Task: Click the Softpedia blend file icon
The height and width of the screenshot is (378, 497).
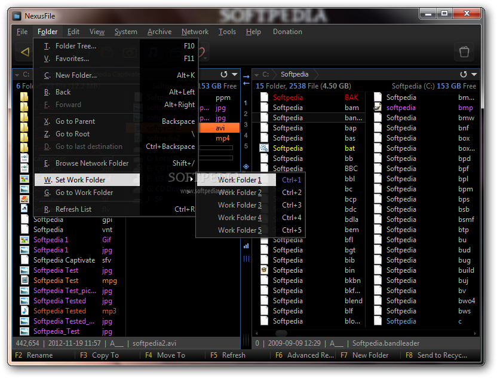Action: pyautogui.click(x=264, y=301)
